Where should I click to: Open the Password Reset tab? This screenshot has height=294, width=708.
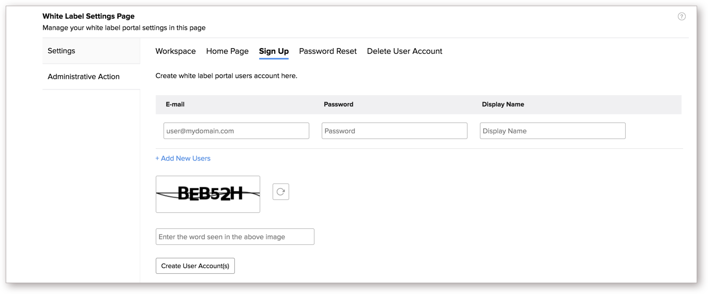coord(328,51)
